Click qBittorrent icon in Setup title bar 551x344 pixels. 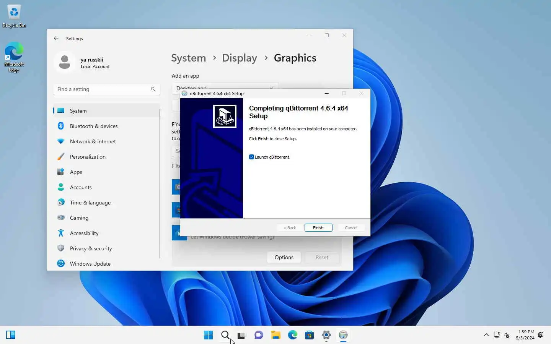184,93
